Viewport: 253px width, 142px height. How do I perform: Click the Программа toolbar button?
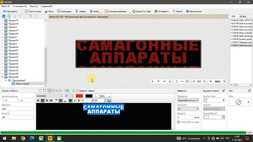[10, 11]
